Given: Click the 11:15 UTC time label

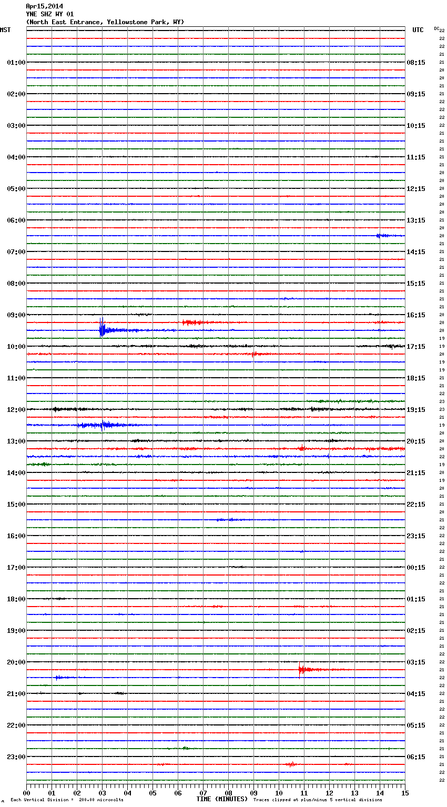Looking at the screenshot, I should coord(416,157).
